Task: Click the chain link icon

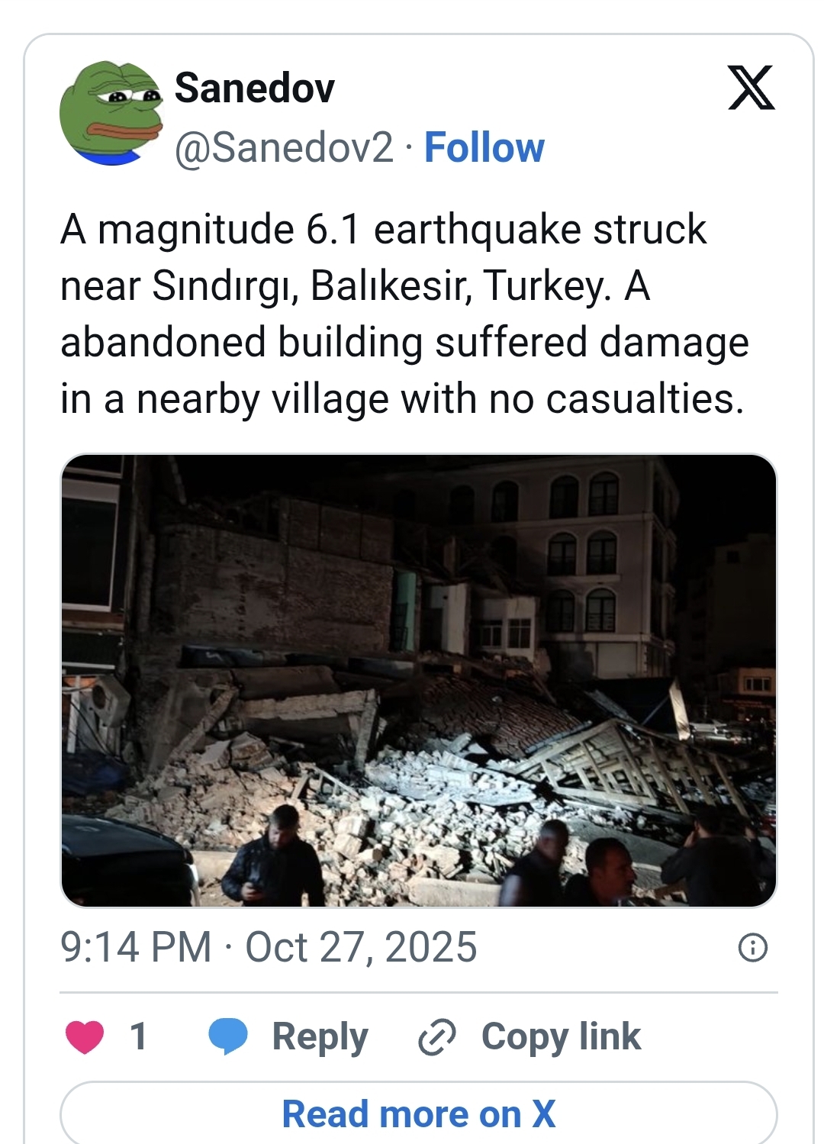Action: 437,1036
